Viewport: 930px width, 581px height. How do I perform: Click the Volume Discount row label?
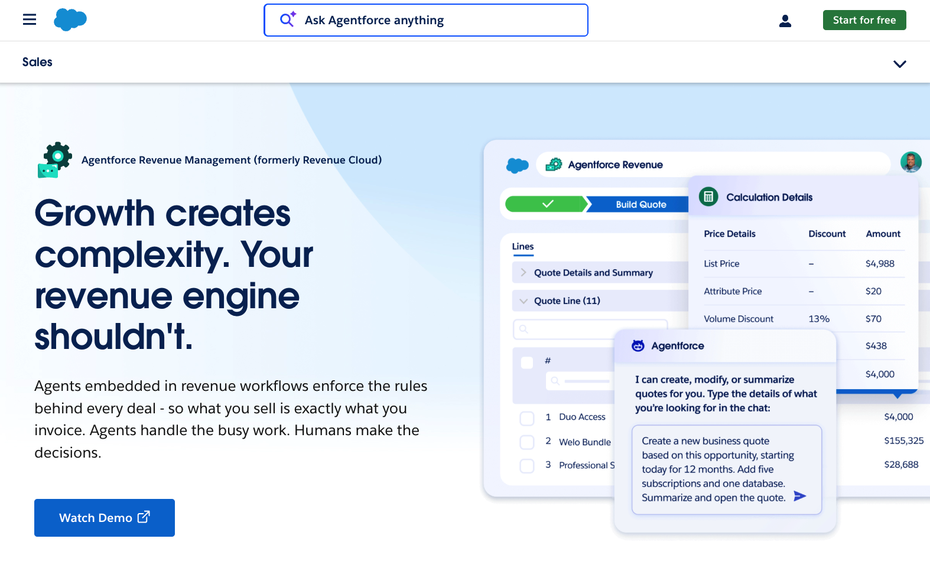click(739, 319)
